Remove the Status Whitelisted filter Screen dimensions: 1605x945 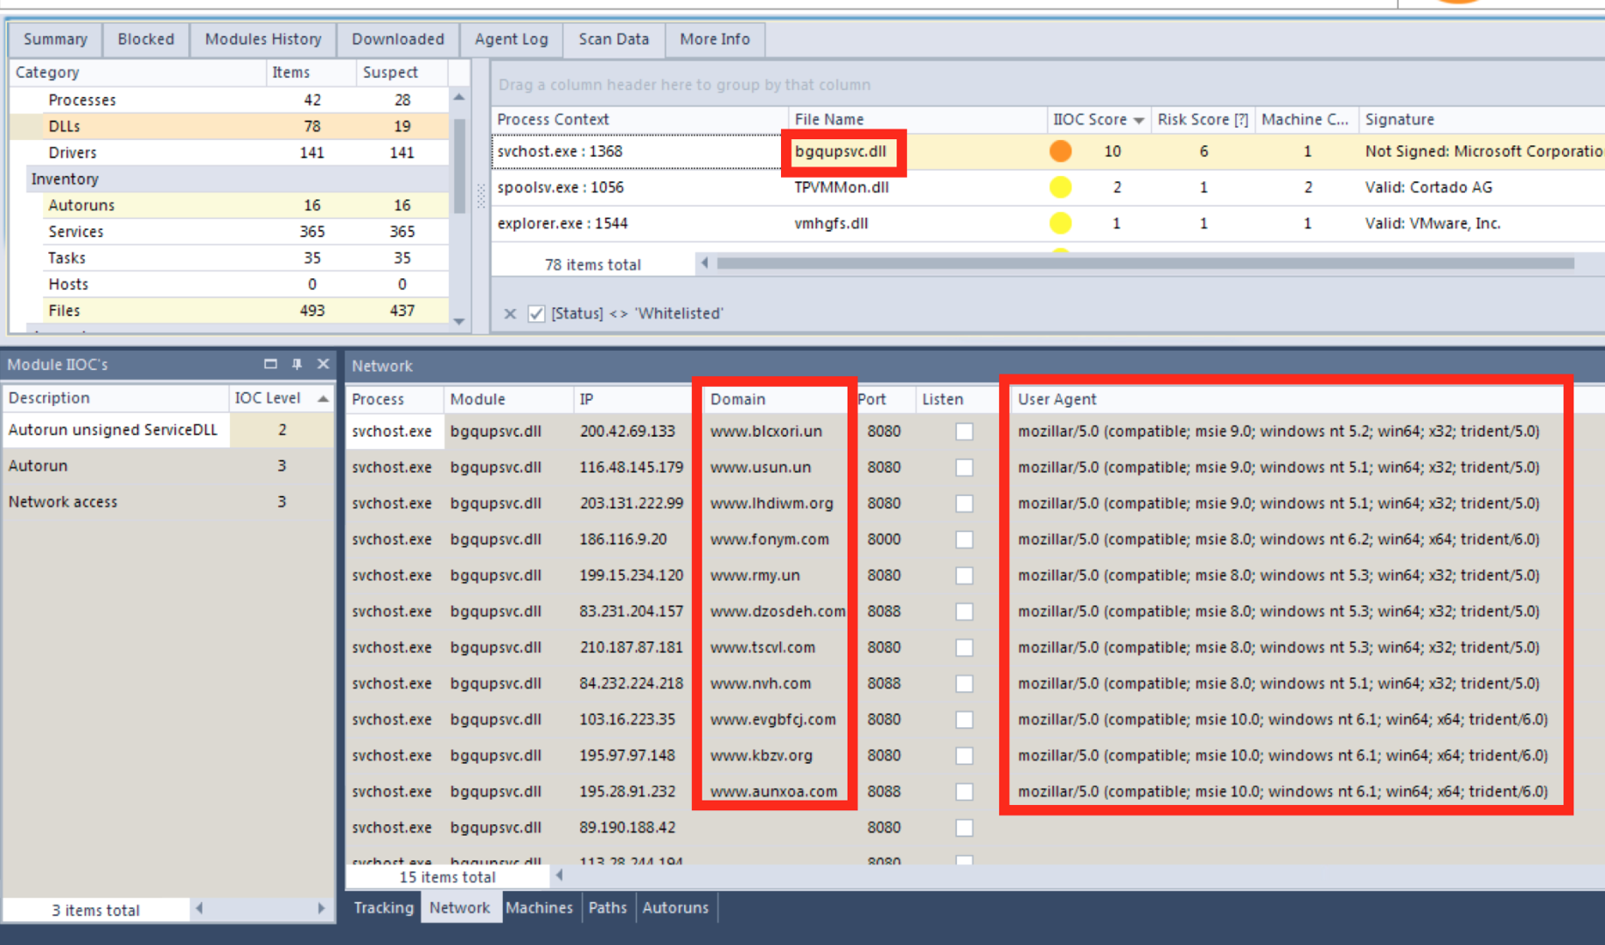pos(510,313)
